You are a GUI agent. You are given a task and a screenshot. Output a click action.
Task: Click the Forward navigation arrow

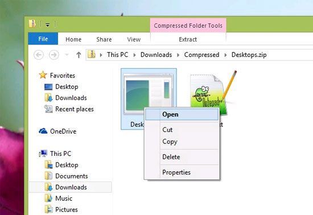pos(54,55)
